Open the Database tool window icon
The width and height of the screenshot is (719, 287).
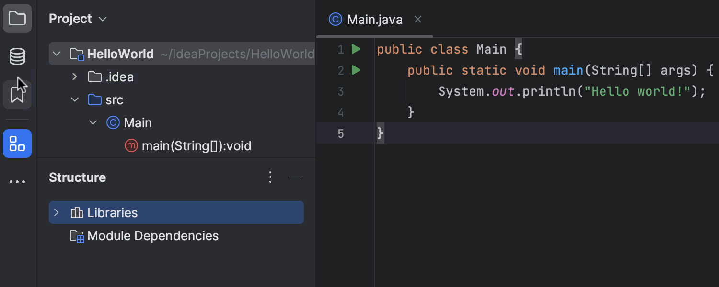(x=17, y=56)
